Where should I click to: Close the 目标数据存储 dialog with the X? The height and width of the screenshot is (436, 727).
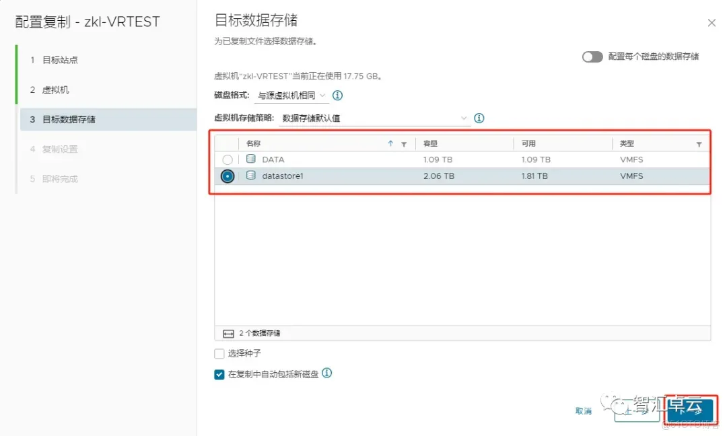712,23
